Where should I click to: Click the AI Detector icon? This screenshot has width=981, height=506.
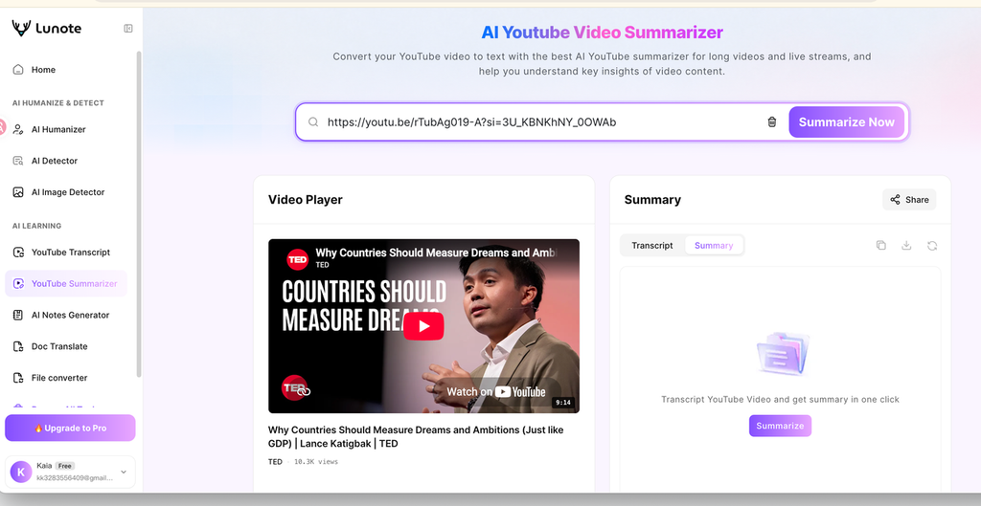tap(18, 161)
